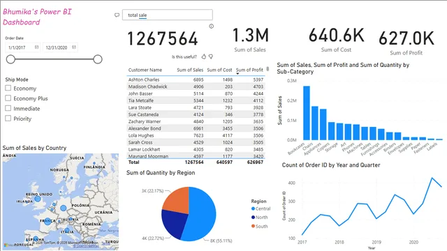Click the tallest Bookcases bar
Screen dimensions: 447x251
(x=307, y=113)
